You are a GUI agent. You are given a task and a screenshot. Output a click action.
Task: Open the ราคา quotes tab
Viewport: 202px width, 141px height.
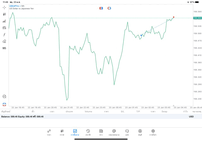49,132
